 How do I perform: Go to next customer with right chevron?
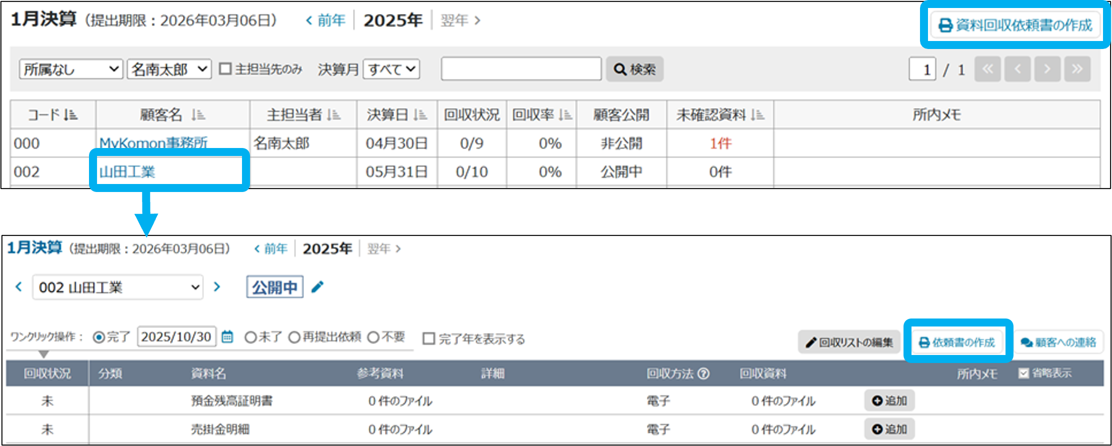click(x=217, y=287)
